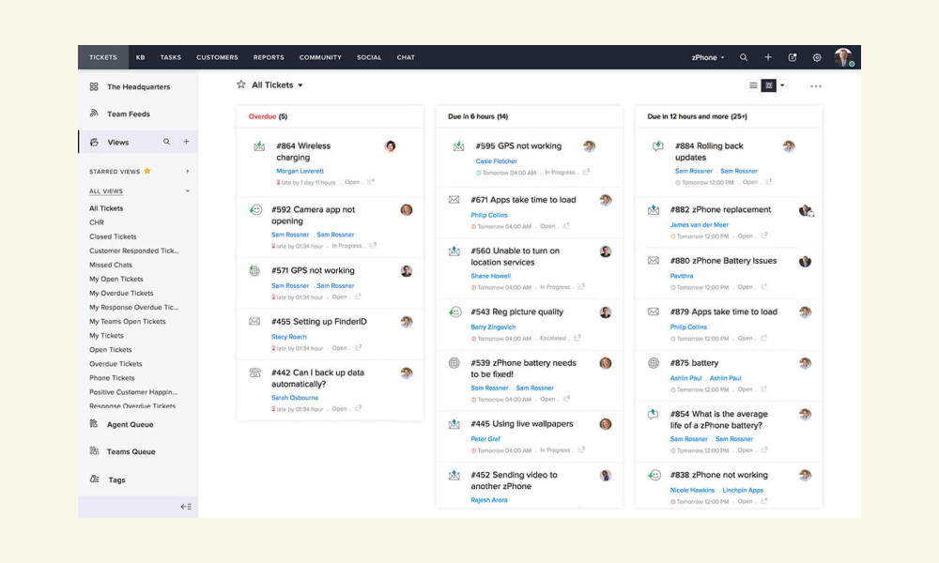Screen dimensions: 939x563
Task: Add a new view with Views plus icon
Action: tap(186, 142)
